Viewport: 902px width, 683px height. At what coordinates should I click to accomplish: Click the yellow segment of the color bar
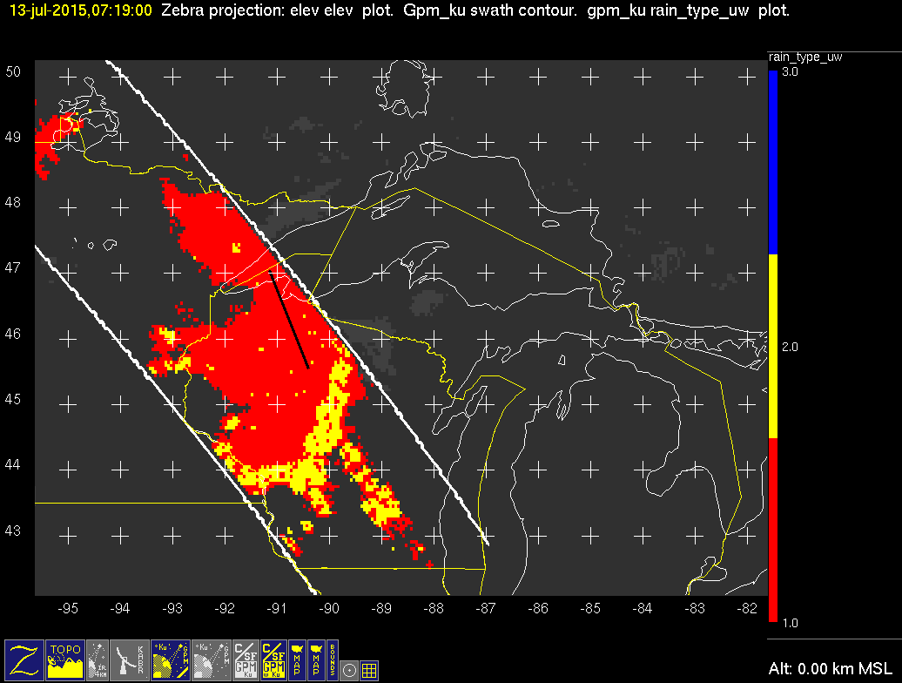tap(773, 346)
